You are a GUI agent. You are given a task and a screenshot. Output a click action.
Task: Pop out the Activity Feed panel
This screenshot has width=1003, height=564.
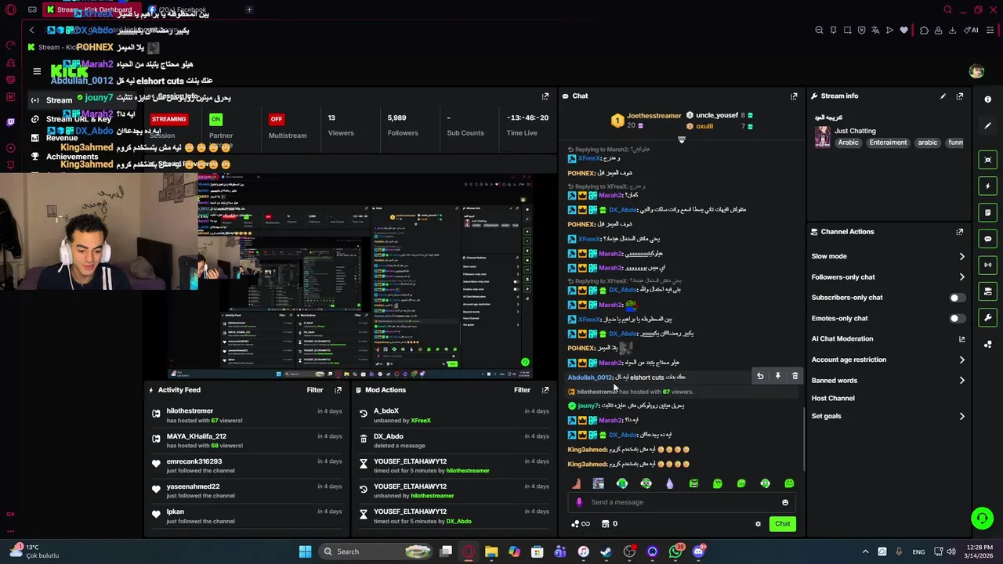(x=339, y=390)
